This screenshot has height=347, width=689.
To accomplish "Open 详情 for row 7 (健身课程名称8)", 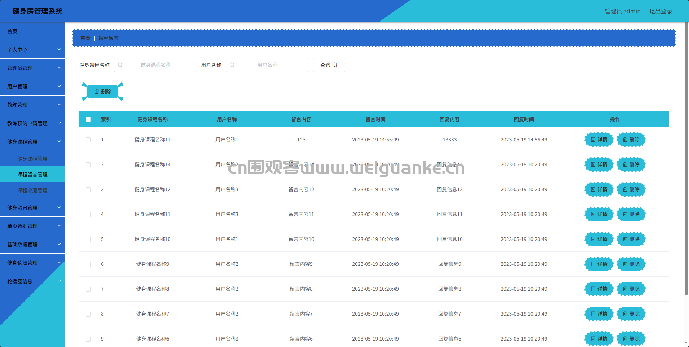I will click(x=599, y=289).
